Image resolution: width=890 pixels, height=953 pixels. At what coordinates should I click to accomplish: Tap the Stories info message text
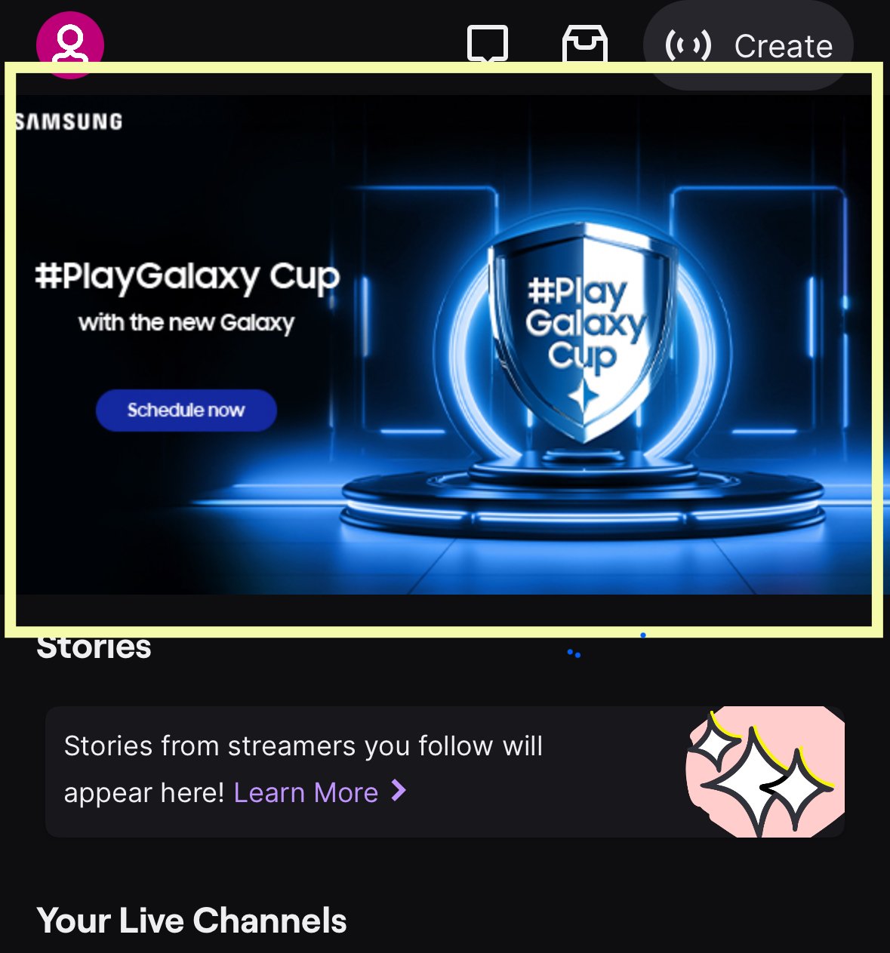click(303, 769)
